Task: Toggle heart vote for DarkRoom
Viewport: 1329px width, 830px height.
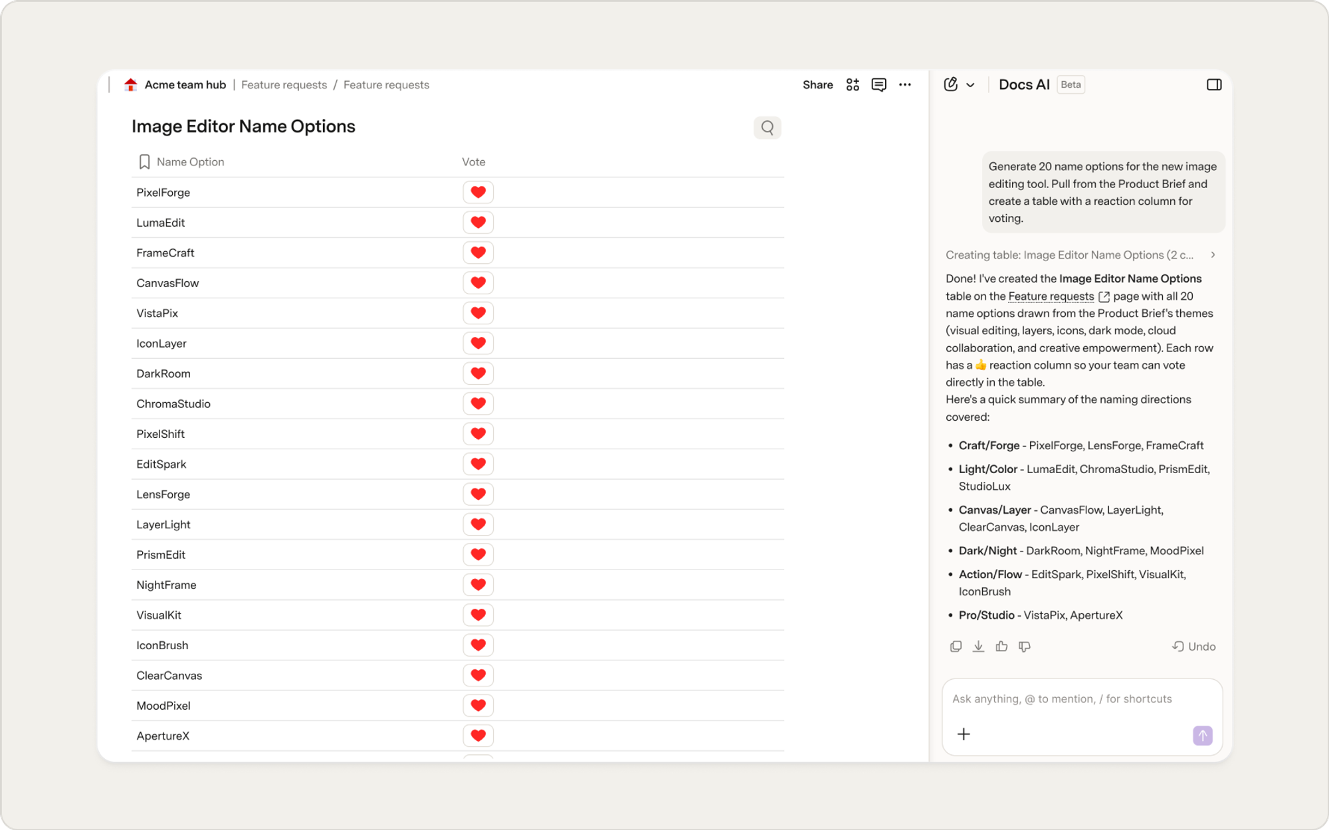Action: [x=478, y=373]
